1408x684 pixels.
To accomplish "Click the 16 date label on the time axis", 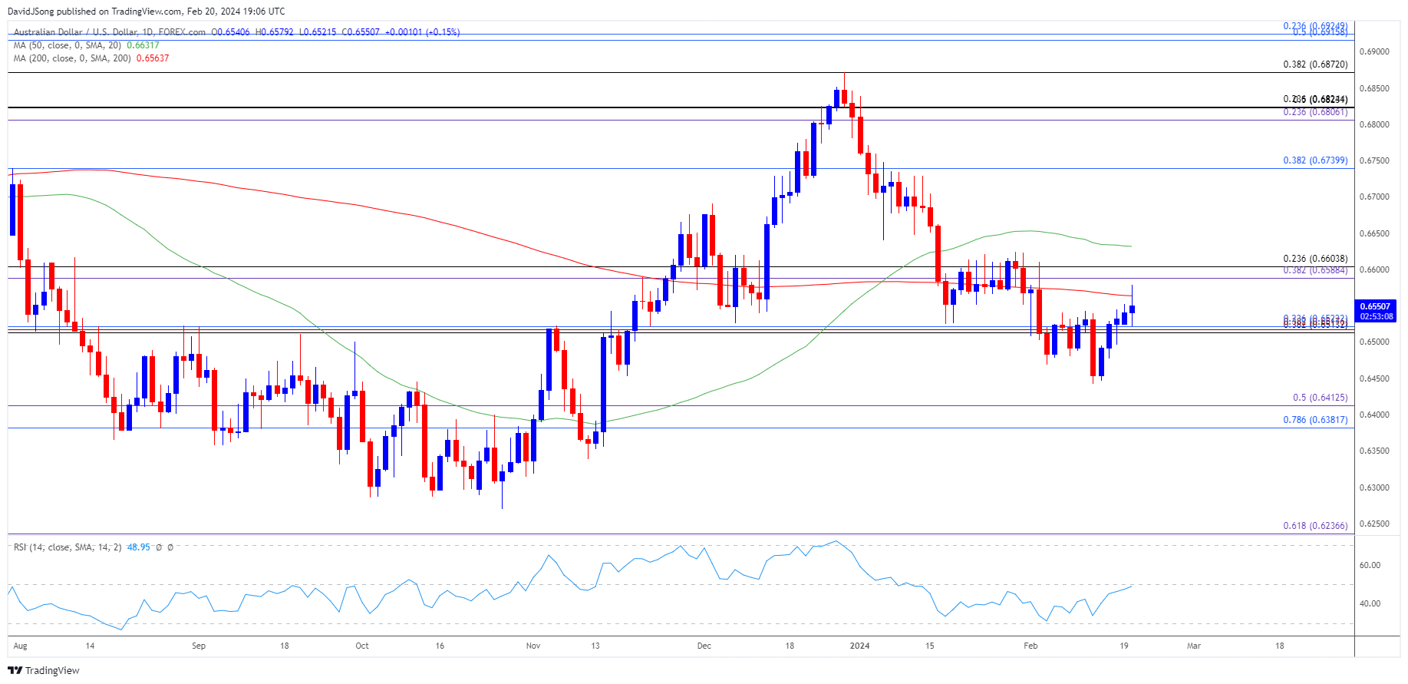I will click(440, 646).
